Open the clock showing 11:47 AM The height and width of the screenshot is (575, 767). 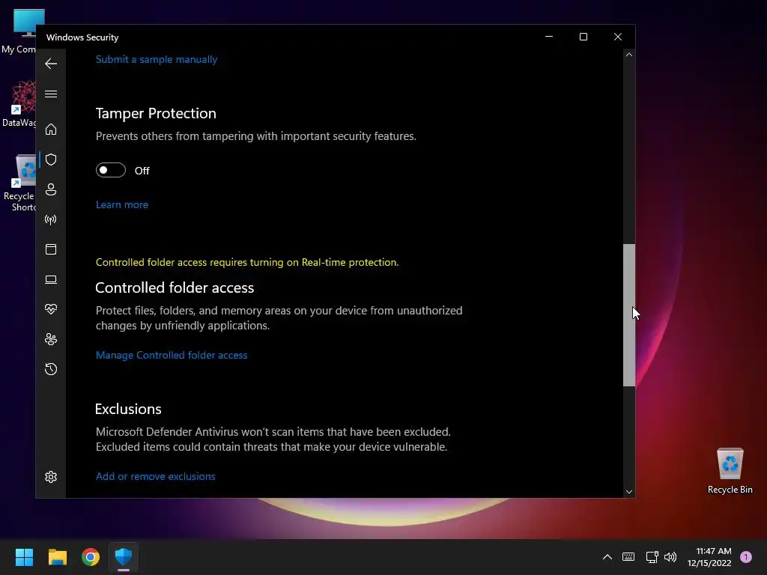pyautogui.click(x=709, y=557)
